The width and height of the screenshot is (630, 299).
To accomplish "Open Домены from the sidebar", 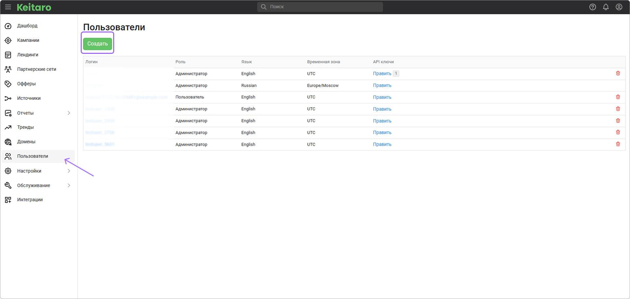I will click(26, 142).
